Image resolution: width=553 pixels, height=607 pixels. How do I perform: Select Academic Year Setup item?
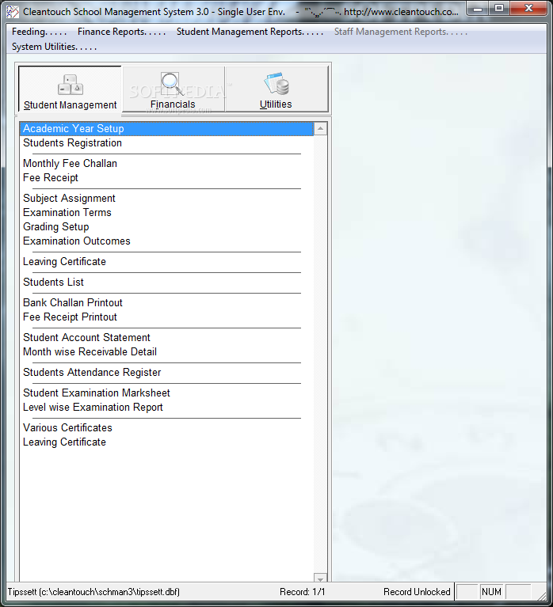pyautogui.click(x=166, y=128)
